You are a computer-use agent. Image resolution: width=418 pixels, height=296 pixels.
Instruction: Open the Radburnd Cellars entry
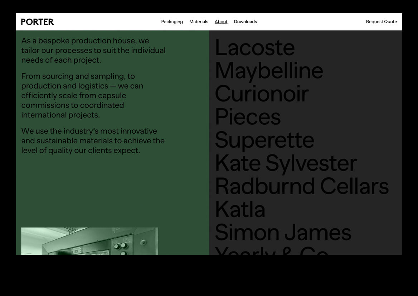pos(301,186)
